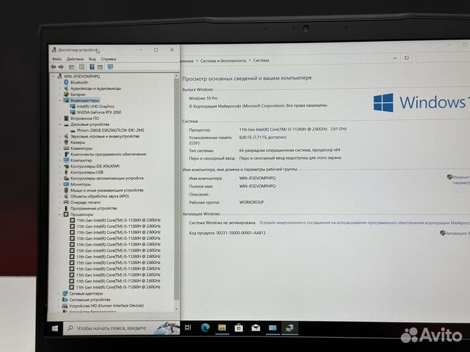Open the Действие menu

[x=75, y=59]
